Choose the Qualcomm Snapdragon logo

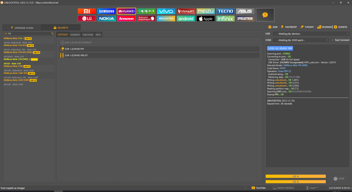coord(146,19)
